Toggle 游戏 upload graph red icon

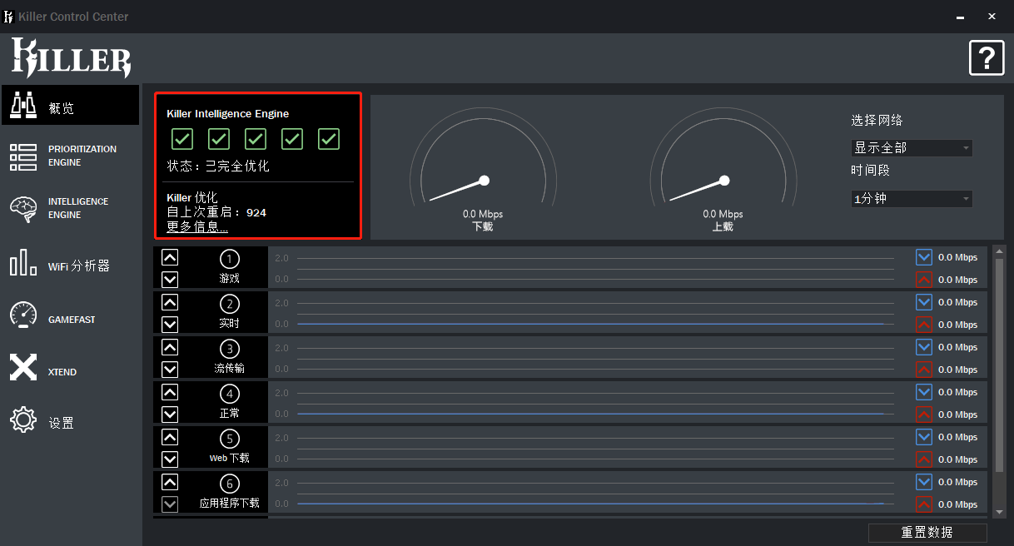924,280
